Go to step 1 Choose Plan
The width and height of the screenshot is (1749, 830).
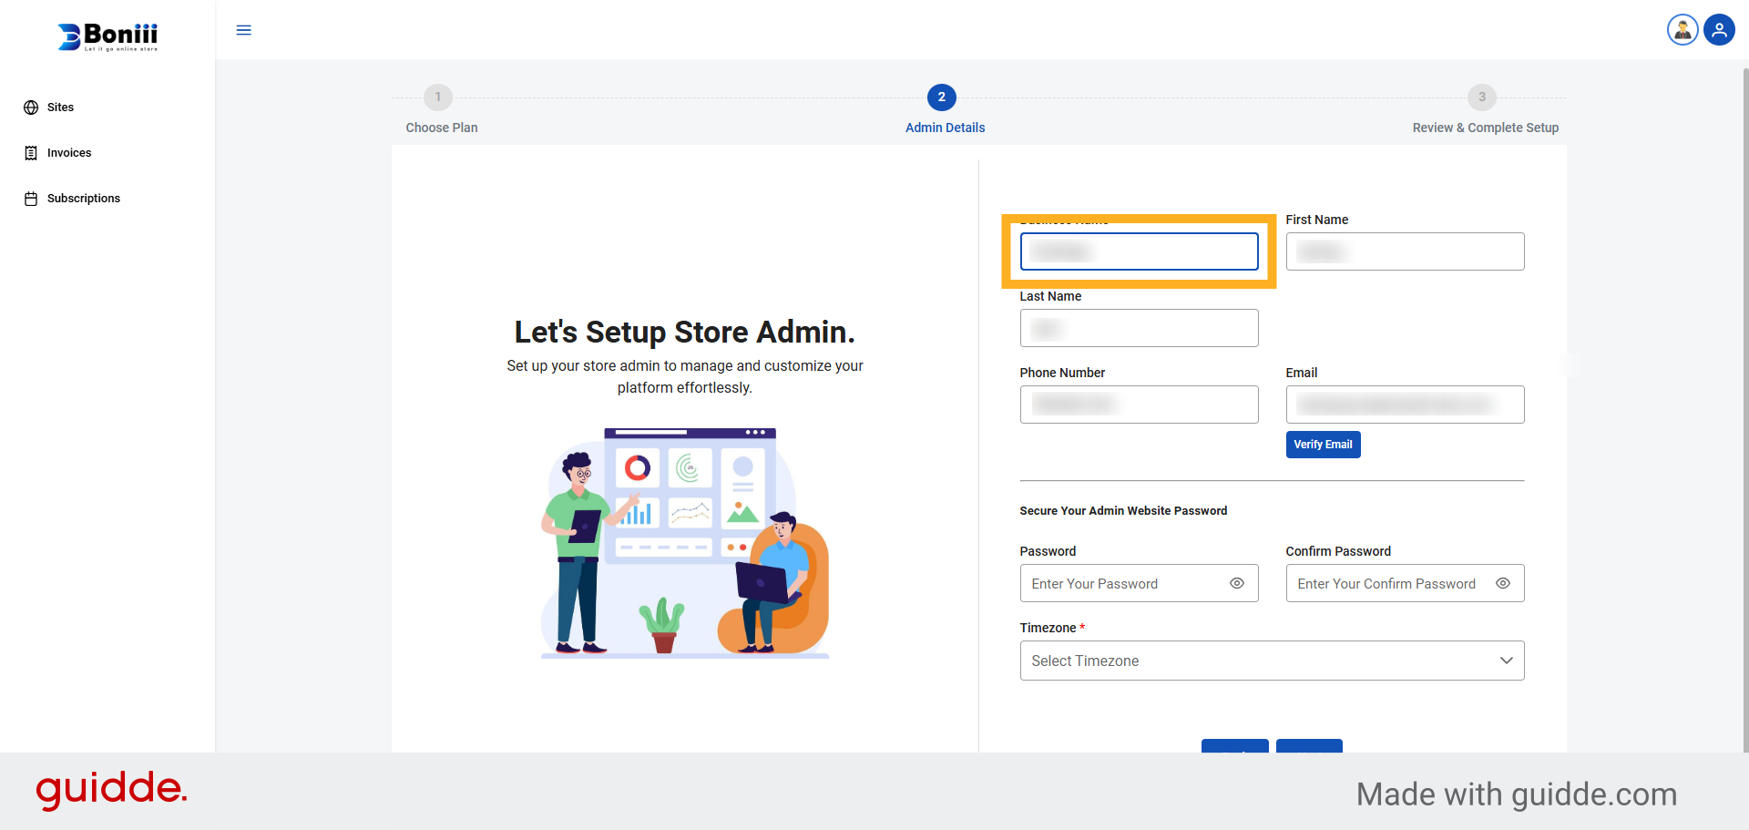click(x=438, y=97)
